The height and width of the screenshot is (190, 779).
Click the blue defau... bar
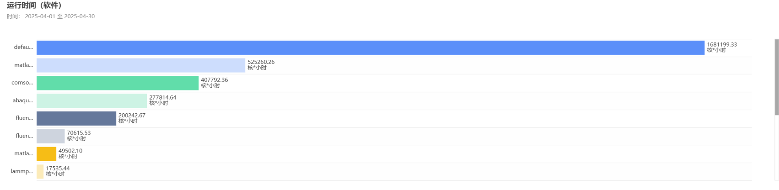pyautogui.click(x=371, y=47)
